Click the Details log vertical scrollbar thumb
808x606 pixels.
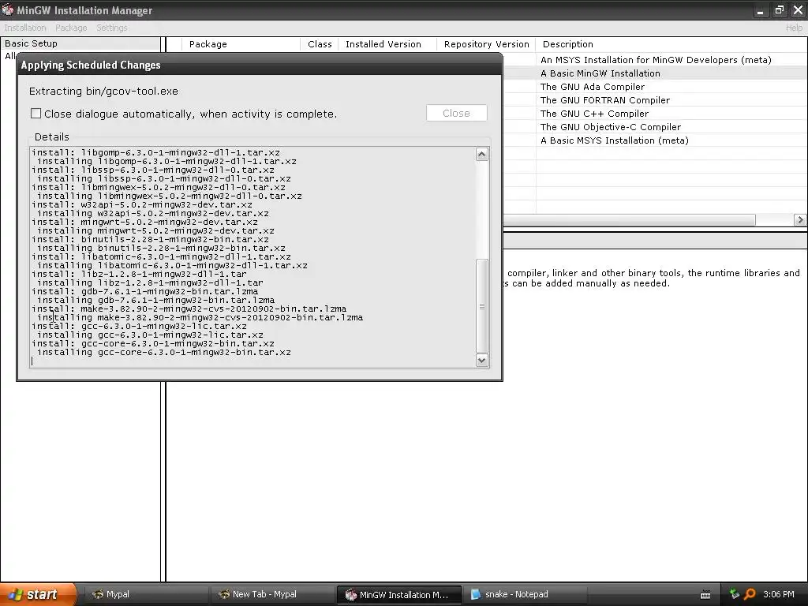click(482, 306)
